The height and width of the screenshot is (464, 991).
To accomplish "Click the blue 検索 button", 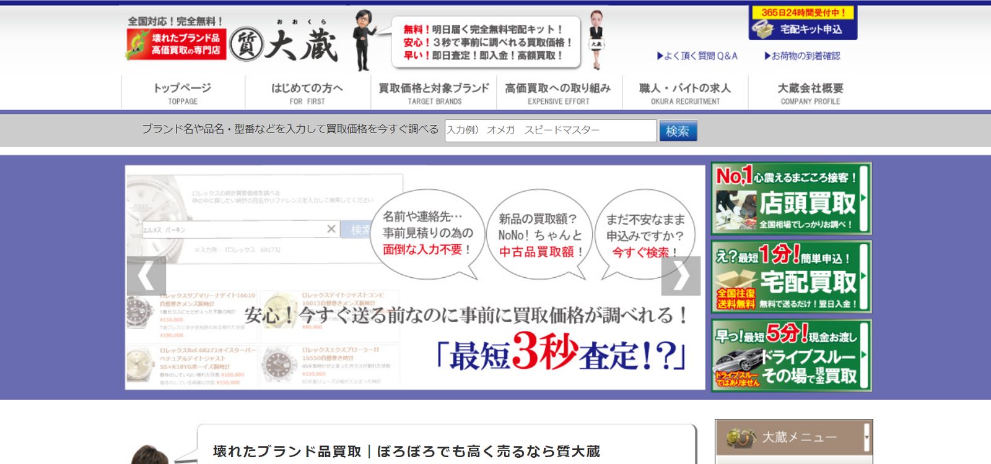I will [678, 131].
